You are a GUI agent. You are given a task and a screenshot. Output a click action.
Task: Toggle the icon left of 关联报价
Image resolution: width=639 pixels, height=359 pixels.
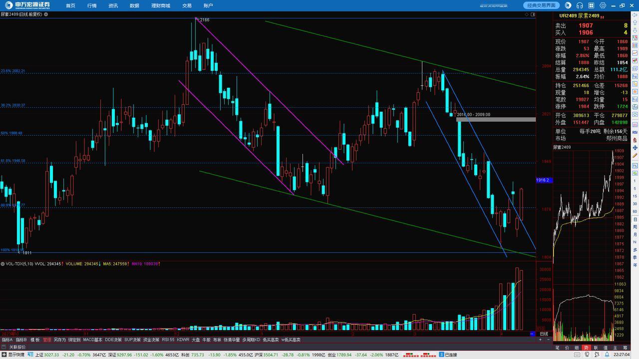(3, 347)
